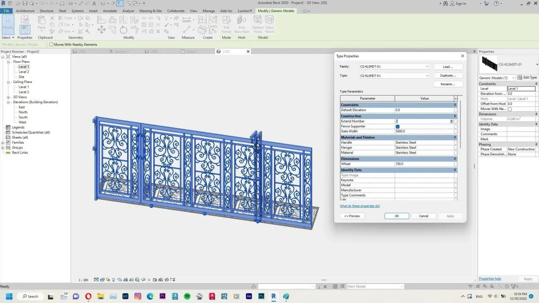Open Spotify from the taskbar

pos(187,296)
